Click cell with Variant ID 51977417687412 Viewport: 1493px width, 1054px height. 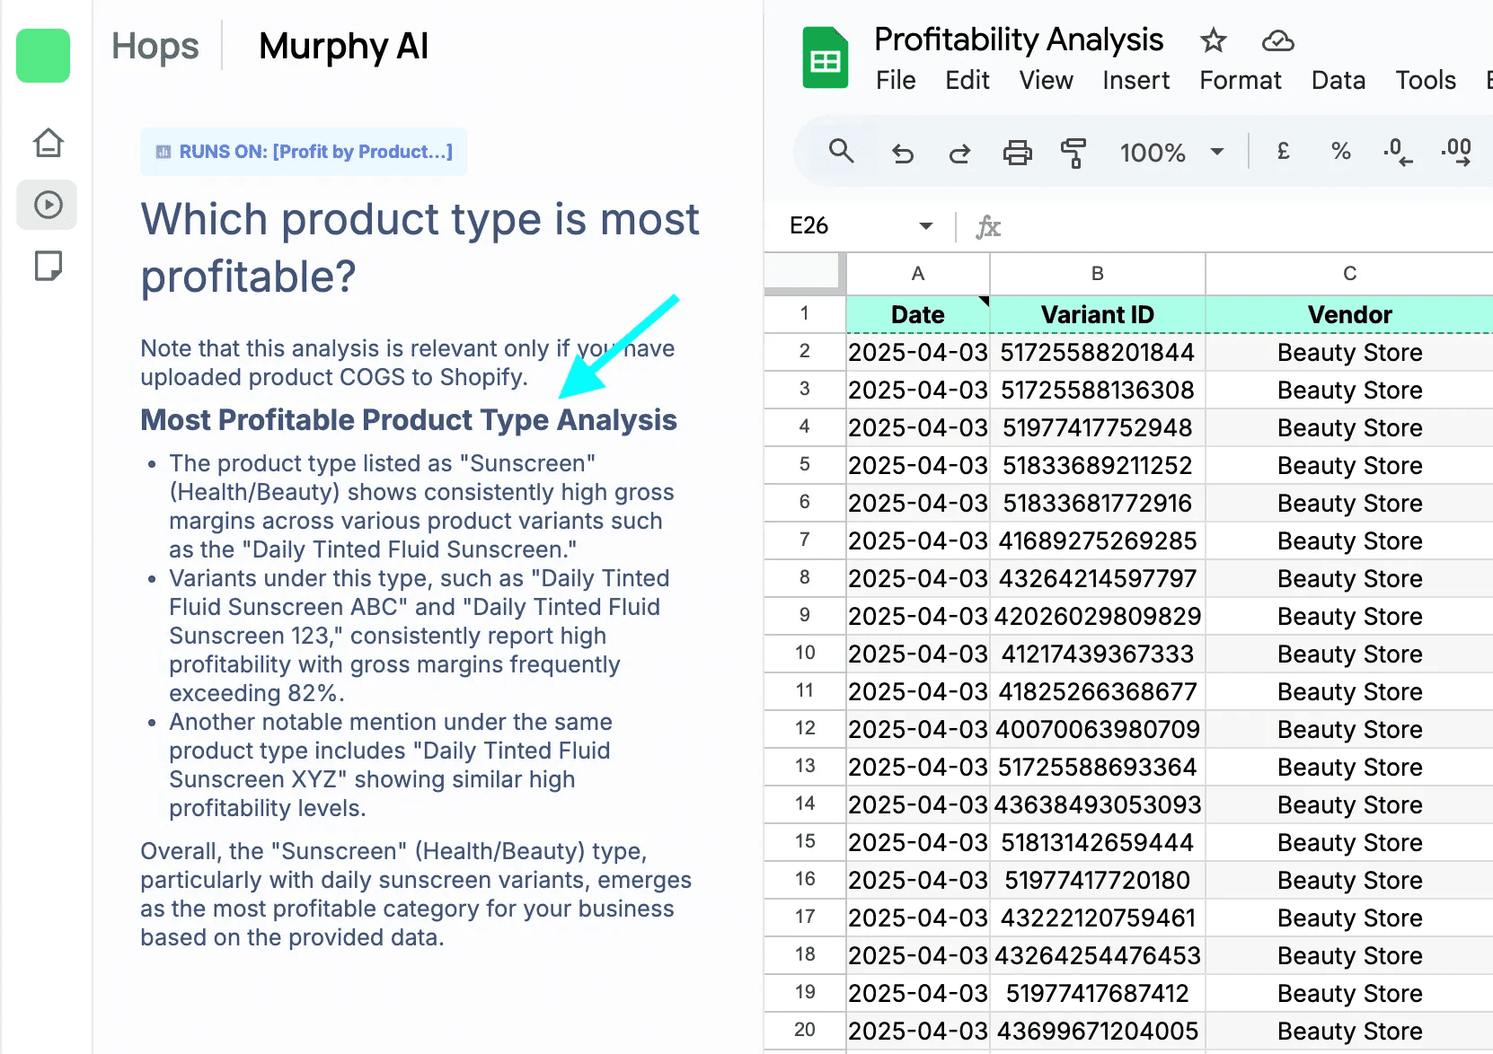(1098, 993)
